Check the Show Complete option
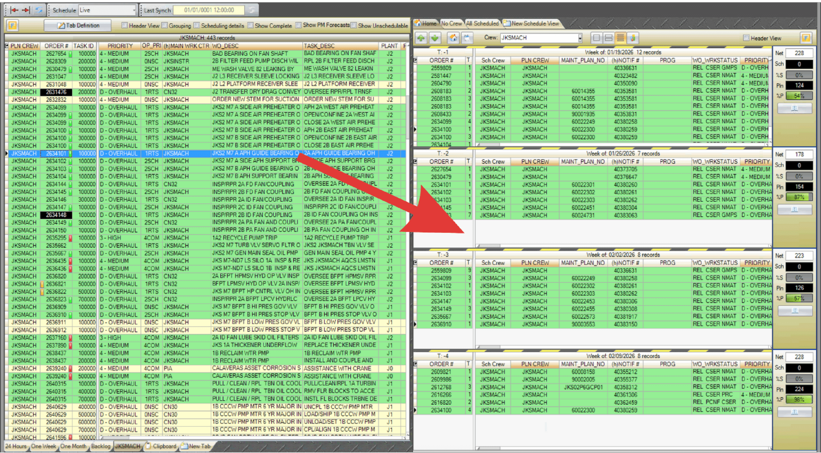The width and height of the screenshot is (821, 453). [x=251, y=25]
